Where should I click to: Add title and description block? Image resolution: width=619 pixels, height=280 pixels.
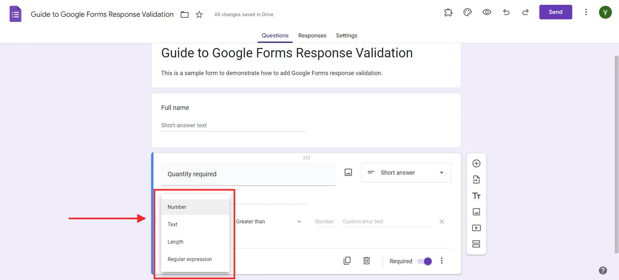point(477,196)
